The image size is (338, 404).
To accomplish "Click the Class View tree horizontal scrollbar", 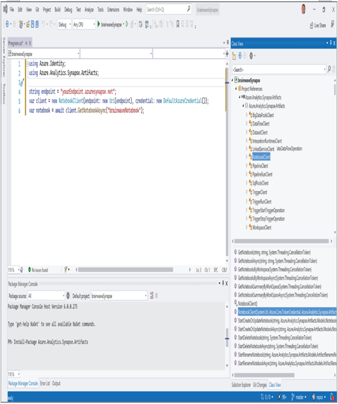I will pyautogui.click(x=281, y=241).
